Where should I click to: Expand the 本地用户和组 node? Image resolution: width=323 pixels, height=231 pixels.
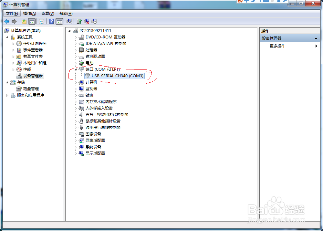click(x=13, y=63)
